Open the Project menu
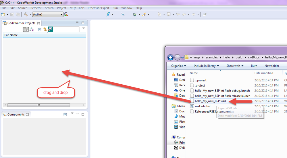Image resolution: width=287 pixels, height=158 pixels. pyautogui.click(x=61, y=8)
